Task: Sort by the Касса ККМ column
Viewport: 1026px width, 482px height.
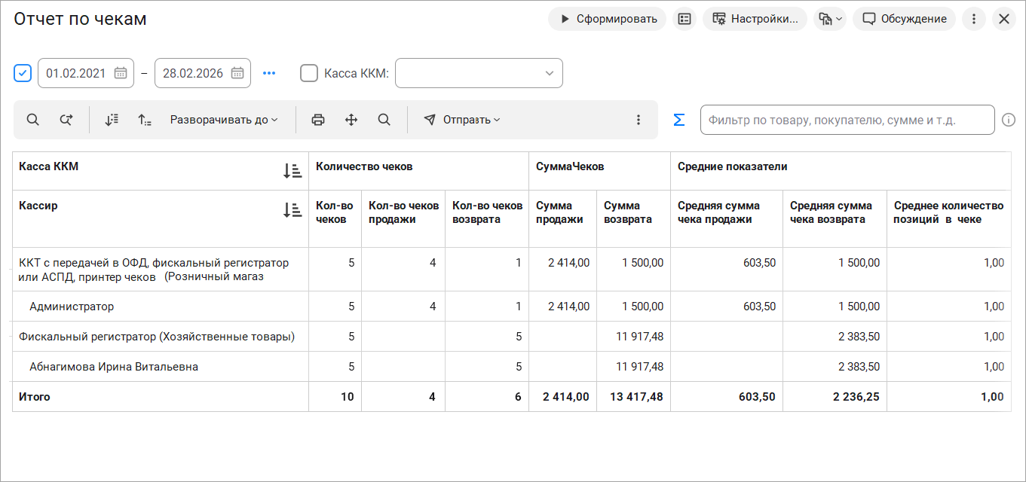Action: click(x=292, y=171)
